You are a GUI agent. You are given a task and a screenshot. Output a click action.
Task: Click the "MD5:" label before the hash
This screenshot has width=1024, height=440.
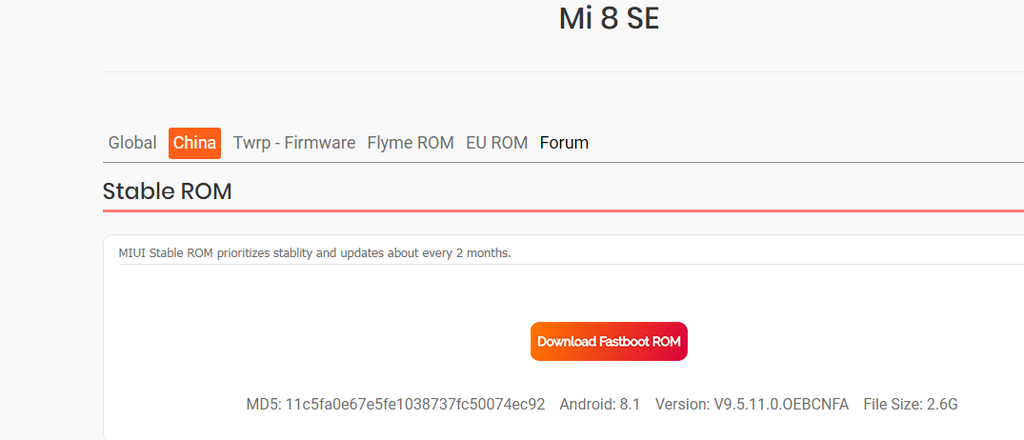263,405
